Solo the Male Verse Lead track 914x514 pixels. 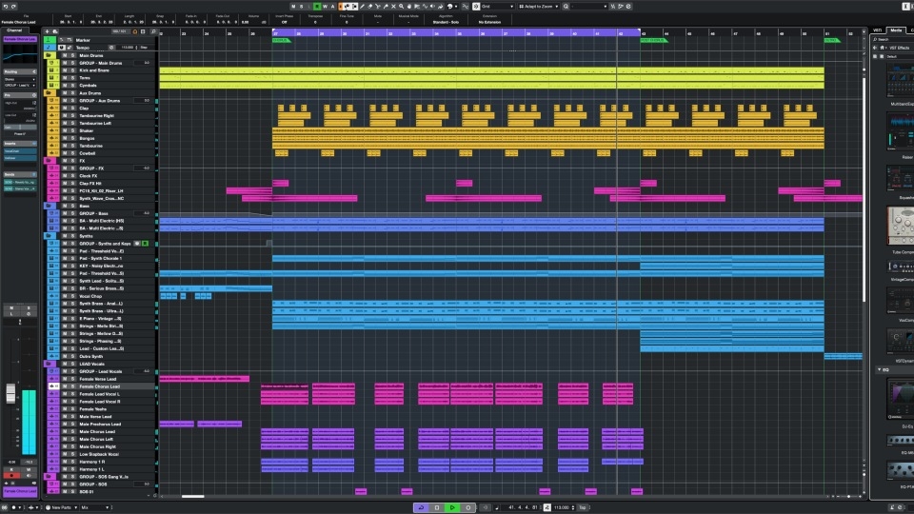pos(72,417)
